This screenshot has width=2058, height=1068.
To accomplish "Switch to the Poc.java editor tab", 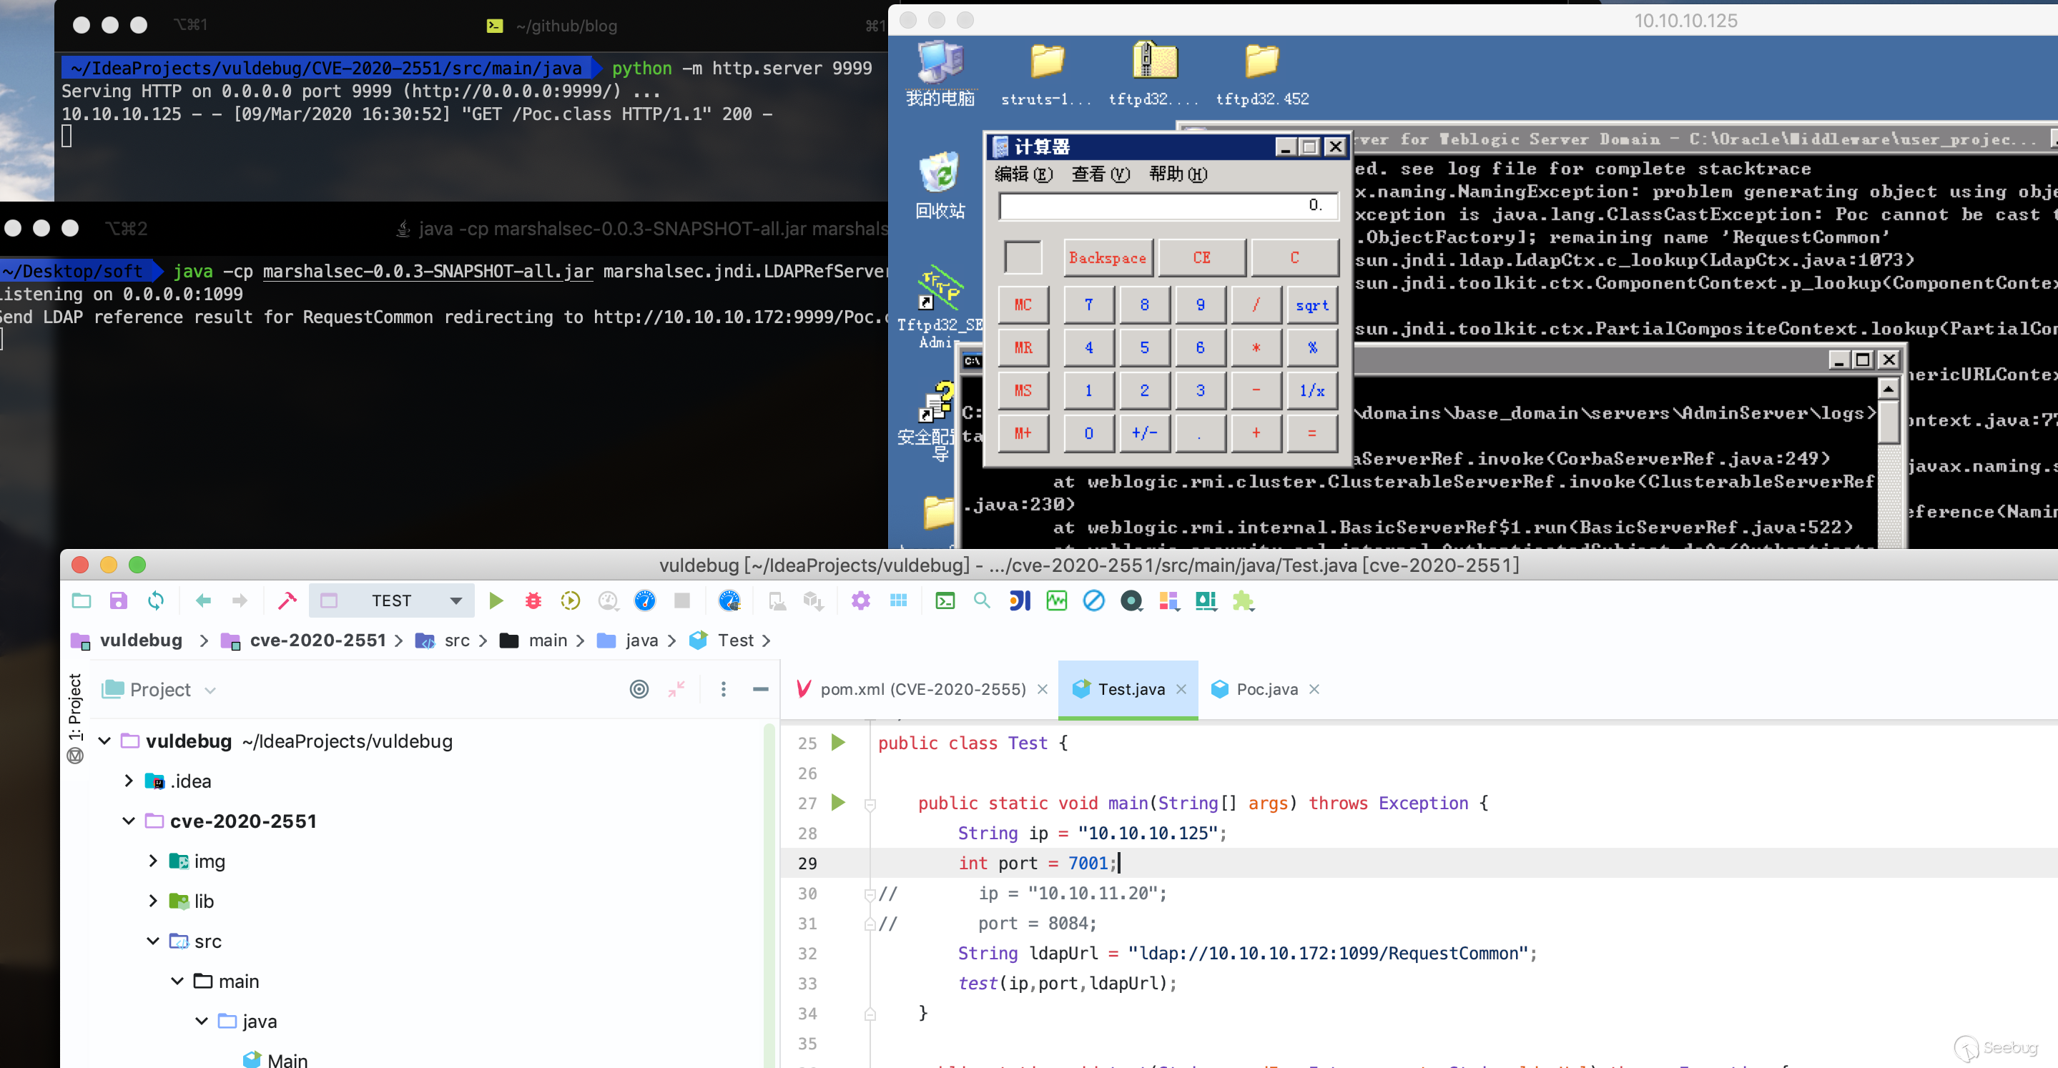I will point(1266,689).
